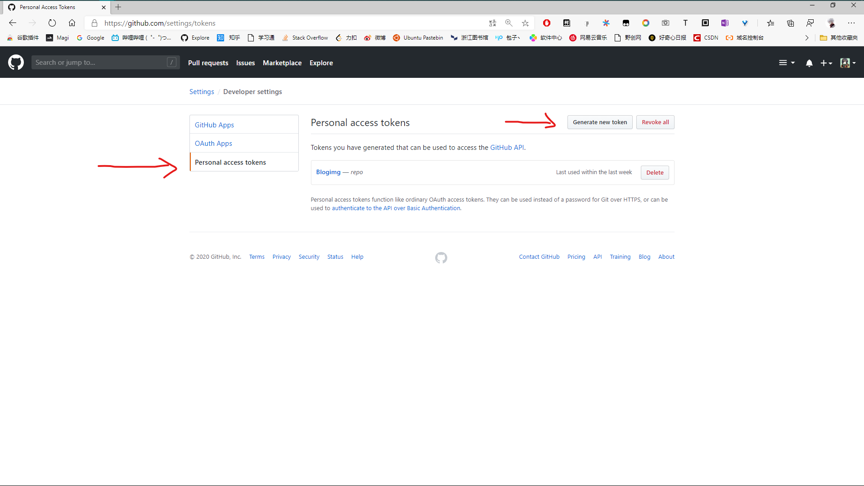Open the Blogimg token link
Screen dimensions: 864x486
point(328,172)
